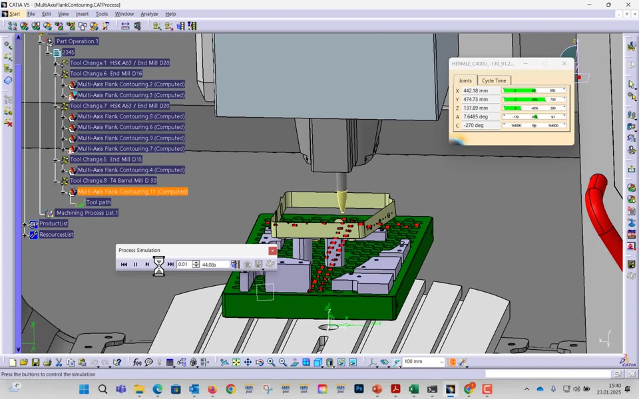The width and height of the screenshot is (639, 399).
Task: Click the Fit All In view icon
Action: click(236, 362)
